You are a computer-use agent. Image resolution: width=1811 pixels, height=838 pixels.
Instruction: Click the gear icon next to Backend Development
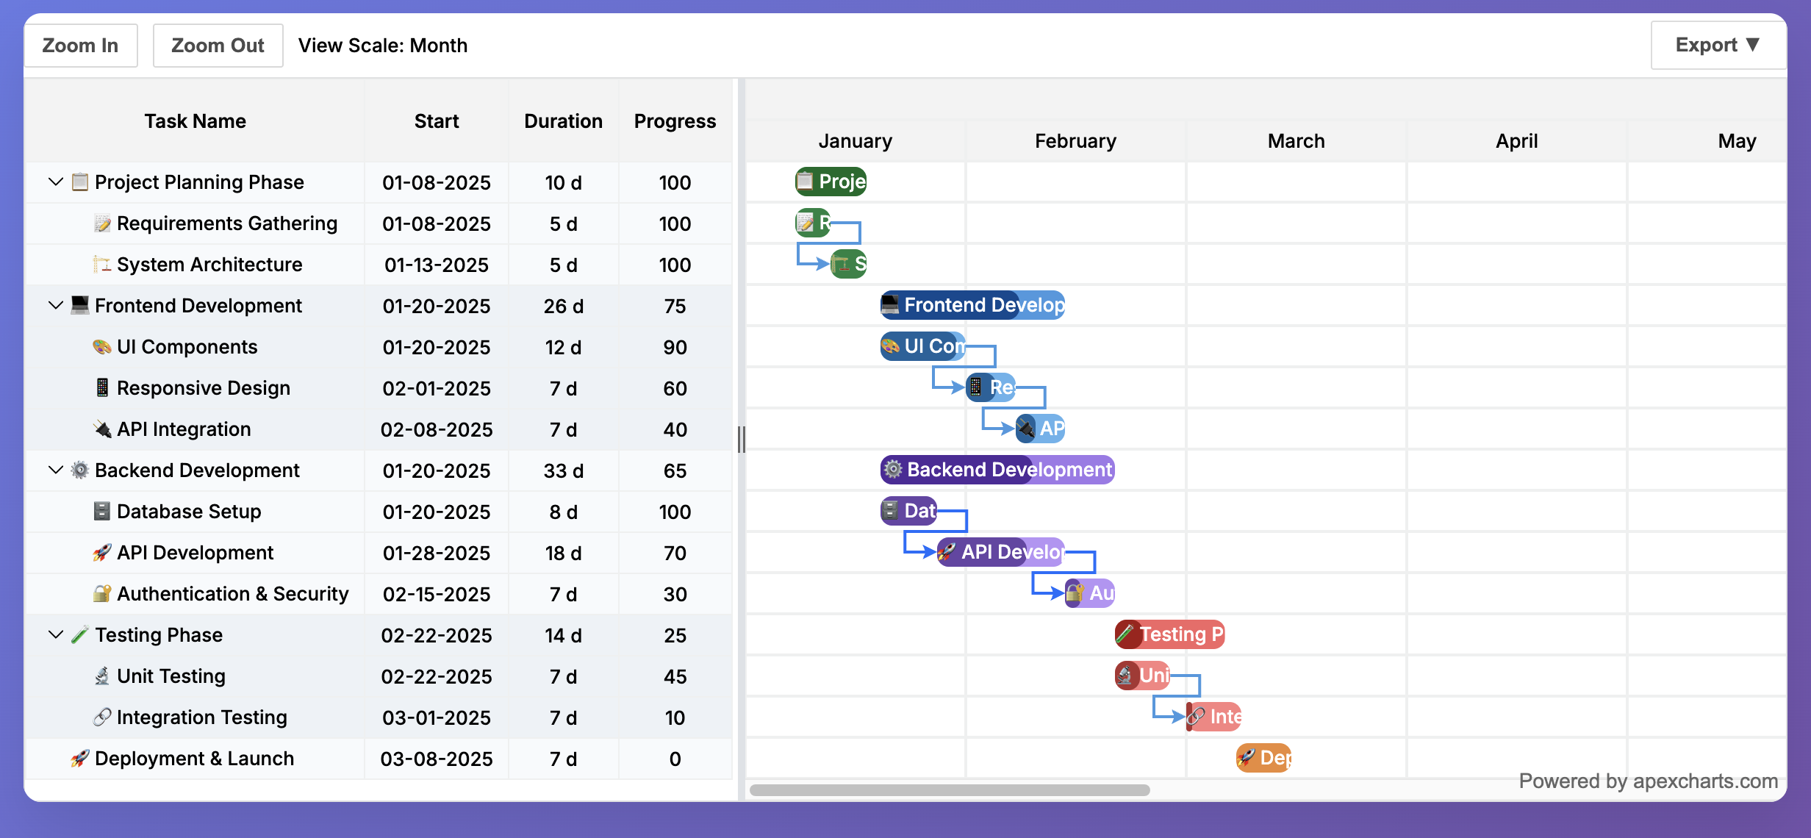click(x=80, y=470)
